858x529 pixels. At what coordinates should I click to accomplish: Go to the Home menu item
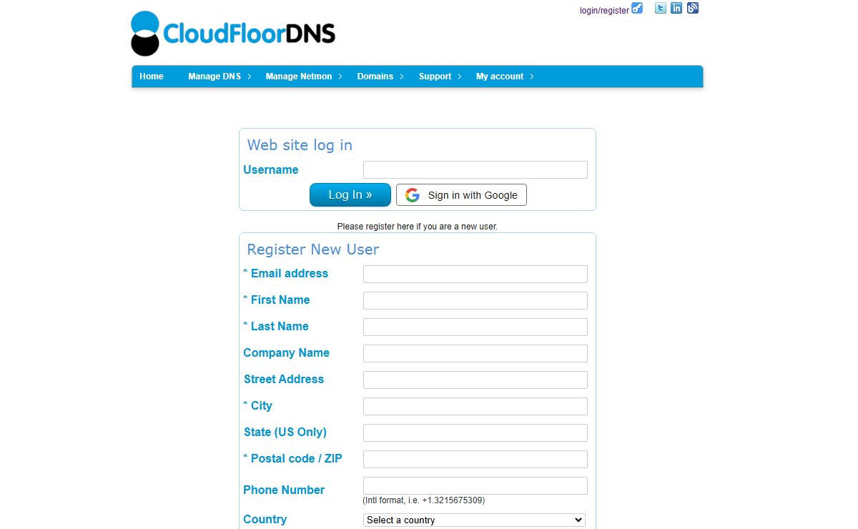152,76
